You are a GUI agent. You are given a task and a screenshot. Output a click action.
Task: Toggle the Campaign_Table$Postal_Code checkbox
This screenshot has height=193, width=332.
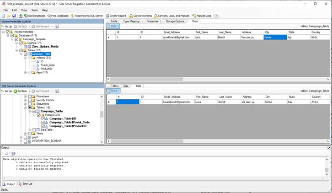[43, 122]
